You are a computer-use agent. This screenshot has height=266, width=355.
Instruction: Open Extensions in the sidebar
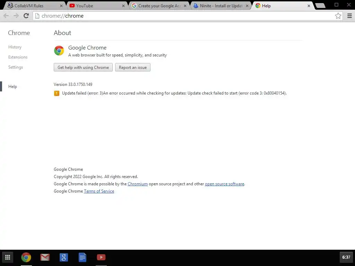click(18, 57)
